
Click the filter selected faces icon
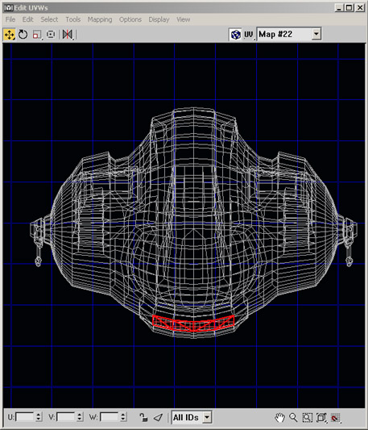(x=159, y=417)
